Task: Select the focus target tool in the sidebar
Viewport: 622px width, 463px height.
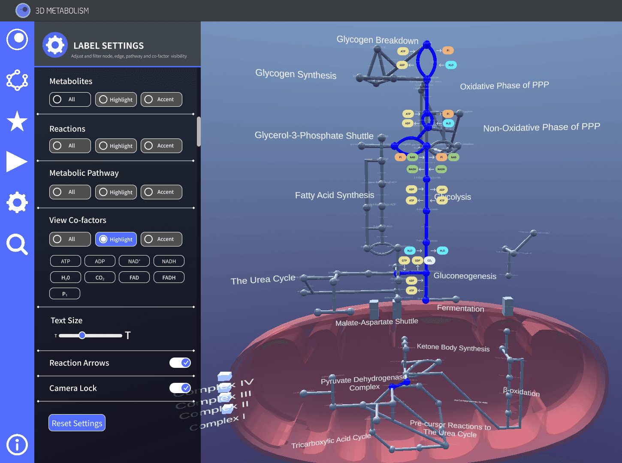Action: pyautogui.click(x=17, y=39)
